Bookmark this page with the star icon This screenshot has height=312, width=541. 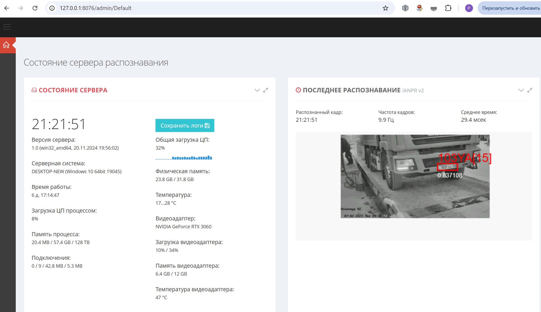pos(385,8)
